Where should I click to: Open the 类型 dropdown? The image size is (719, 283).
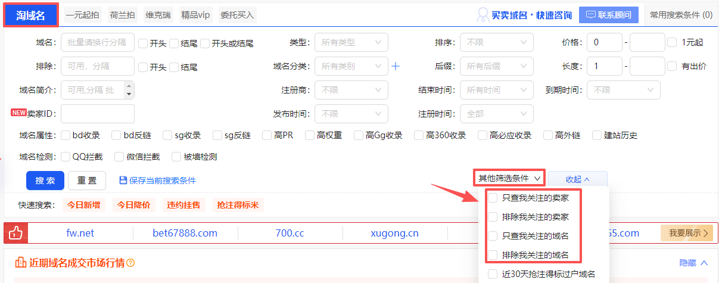click(x=351, y=42)
